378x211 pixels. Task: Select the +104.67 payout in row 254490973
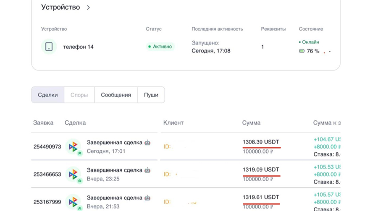(327, 139)
